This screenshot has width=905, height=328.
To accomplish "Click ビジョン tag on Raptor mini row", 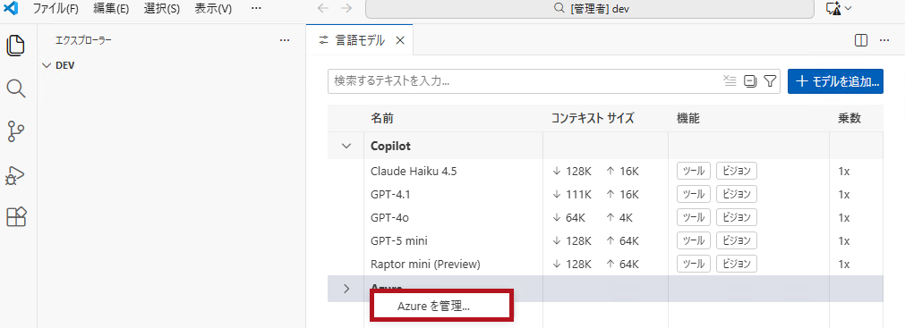I will tap(737, 264).
